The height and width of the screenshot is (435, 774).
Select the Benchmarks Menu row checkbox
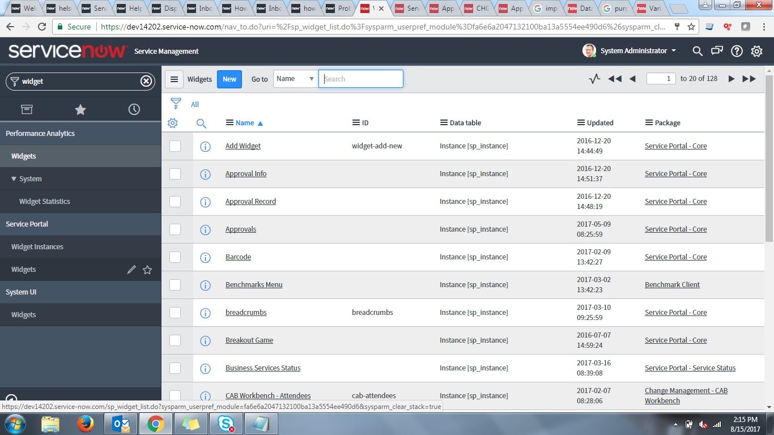175,285
